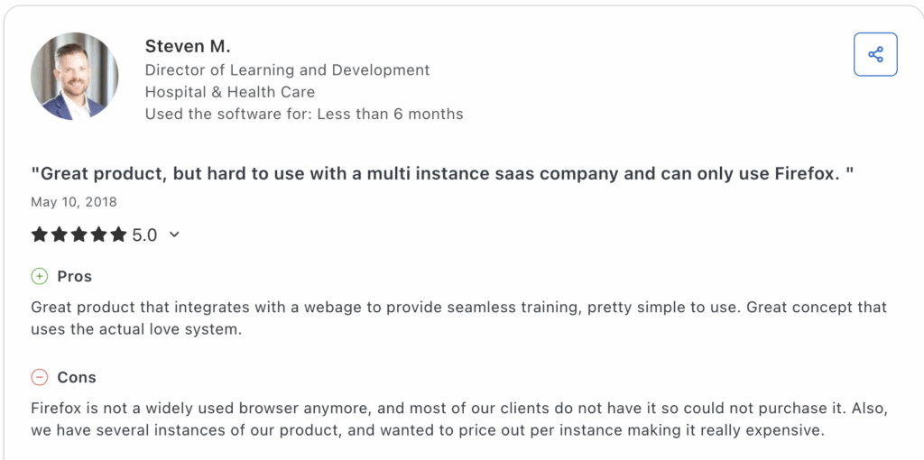Select the fourth rating star

99,235
